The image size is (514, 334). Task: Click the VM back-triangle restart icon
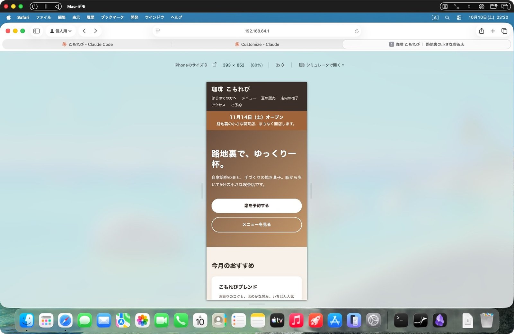(x=57, y=6)
